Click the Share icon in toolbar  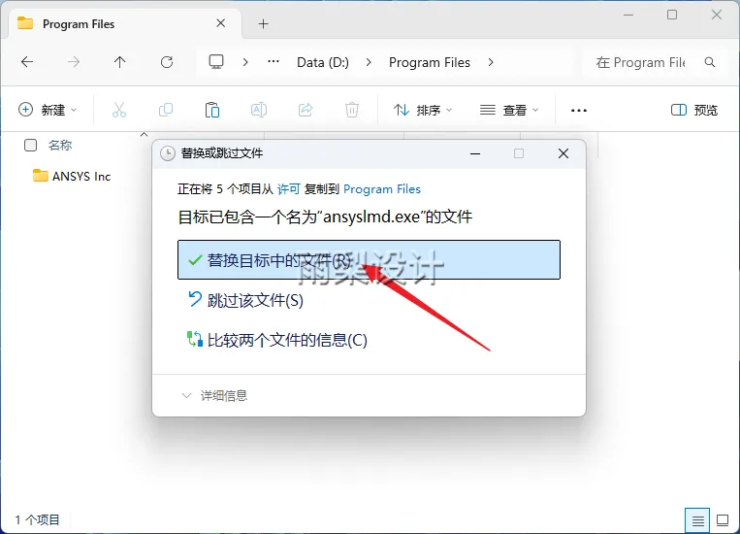[x=306, y=110]
